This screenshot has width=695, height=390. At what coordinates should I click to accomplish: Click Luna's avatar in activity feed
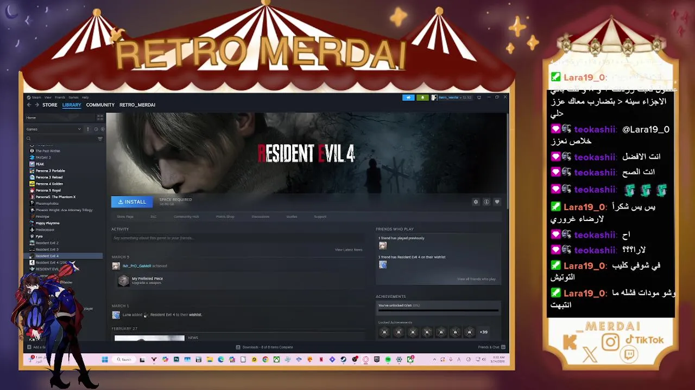[x=116, y=315]
